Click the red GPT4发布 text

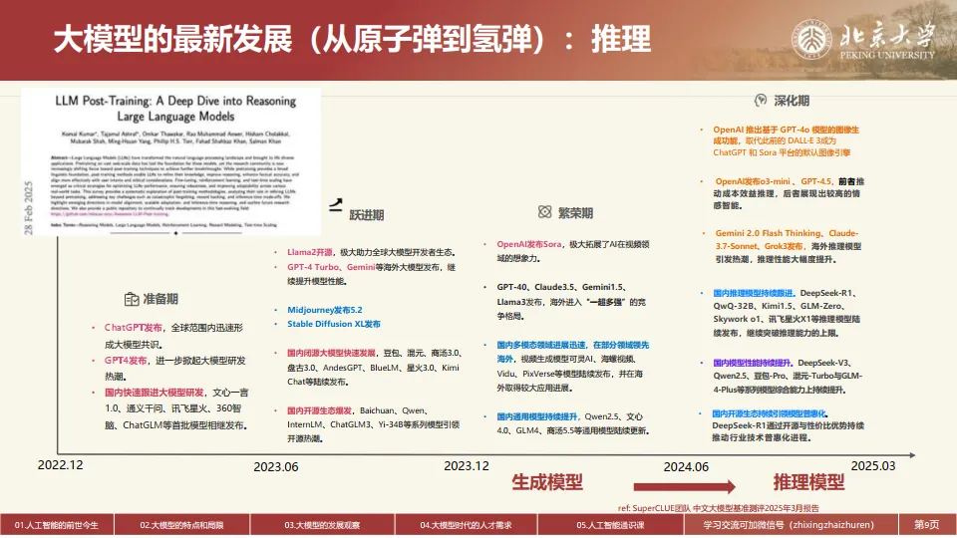point(126,361)
